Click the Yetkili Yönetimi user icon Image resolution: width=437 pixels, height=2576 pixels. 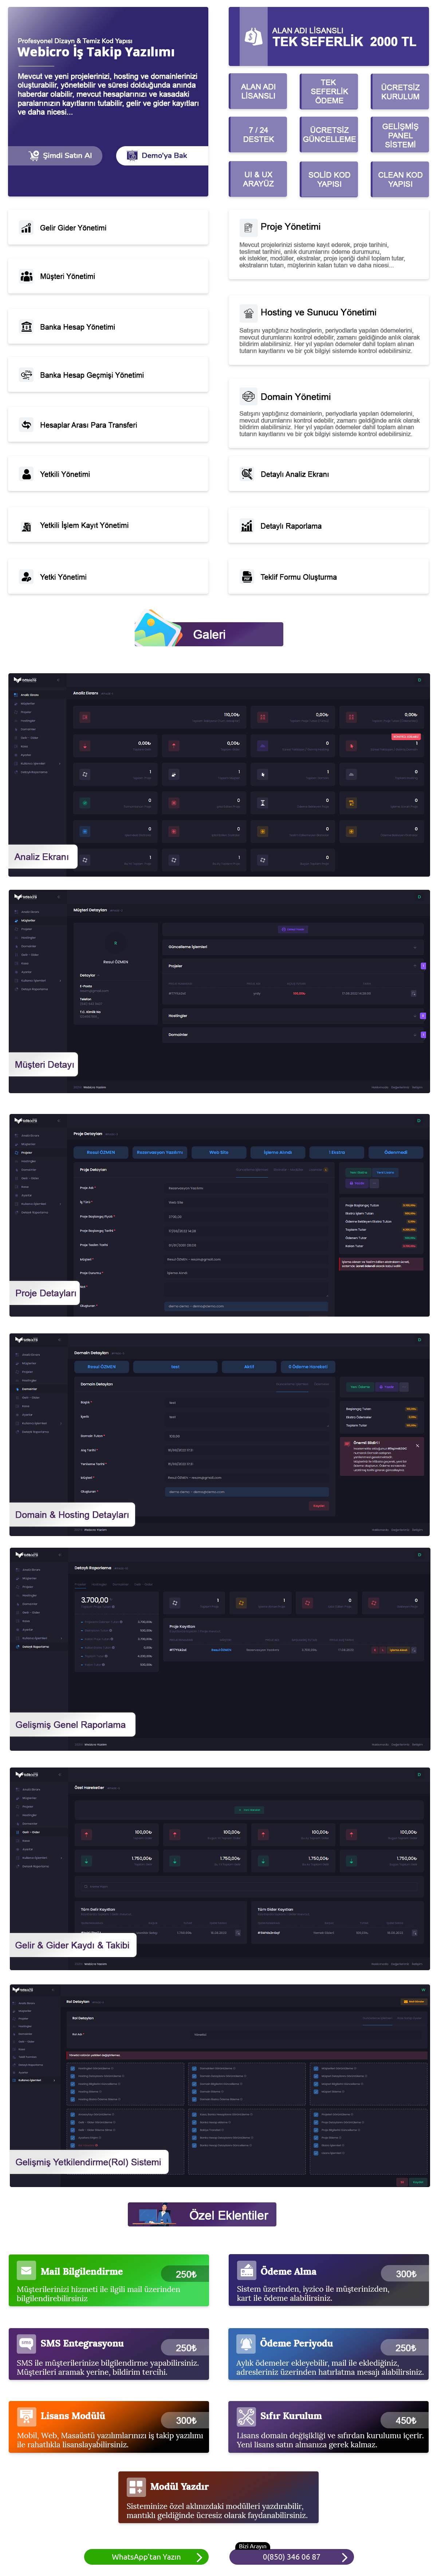[x=26, y=474]
